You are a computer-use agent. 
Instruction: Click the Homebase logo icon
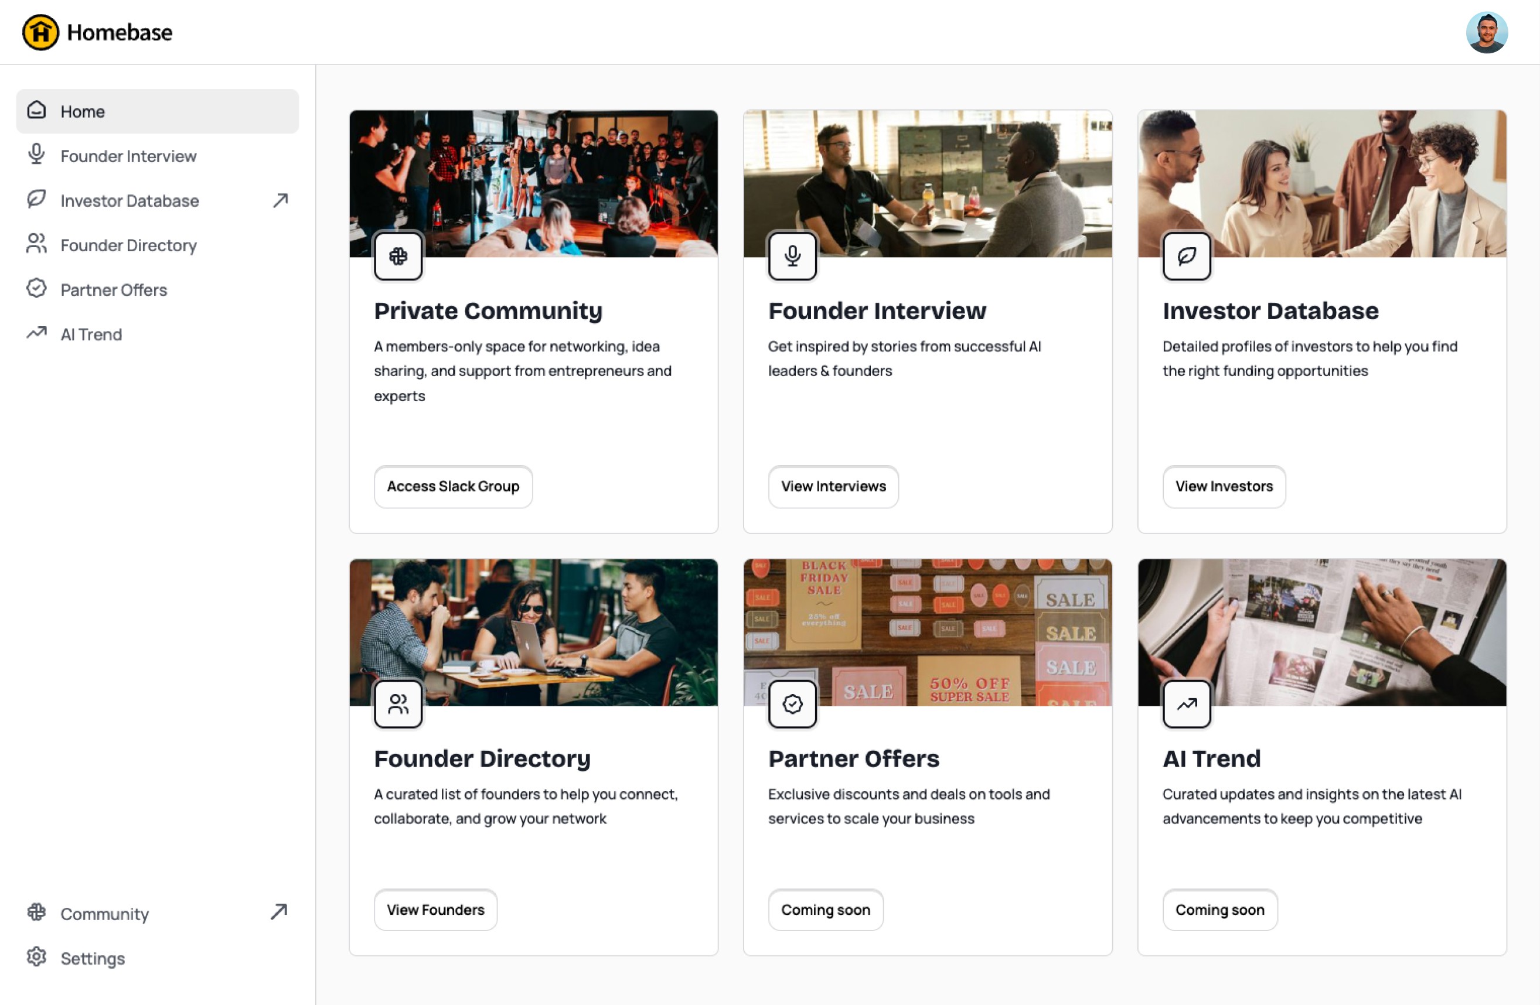pos(40,32)
